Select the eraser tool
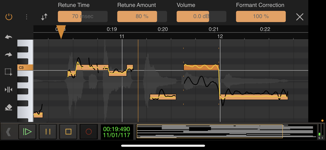This screenshot has height=150, width=326. (9, 107)
